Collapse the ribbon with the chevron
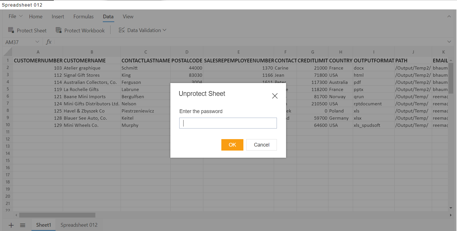Image resolution: width=457 pixels, height=231 pixels. (449, 17)
